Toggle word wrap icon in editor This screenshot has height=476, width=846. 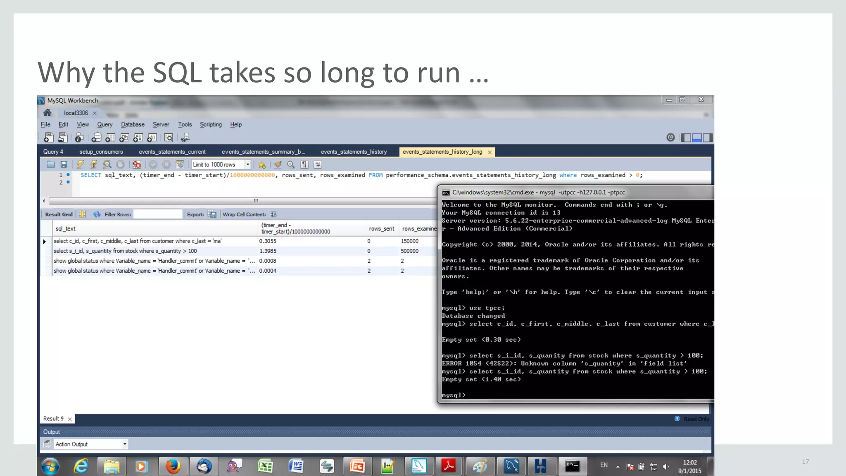318,164
